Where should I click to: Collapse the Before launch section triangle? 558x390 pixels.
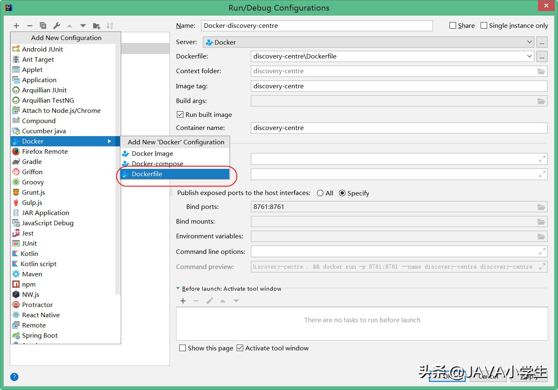178,289
